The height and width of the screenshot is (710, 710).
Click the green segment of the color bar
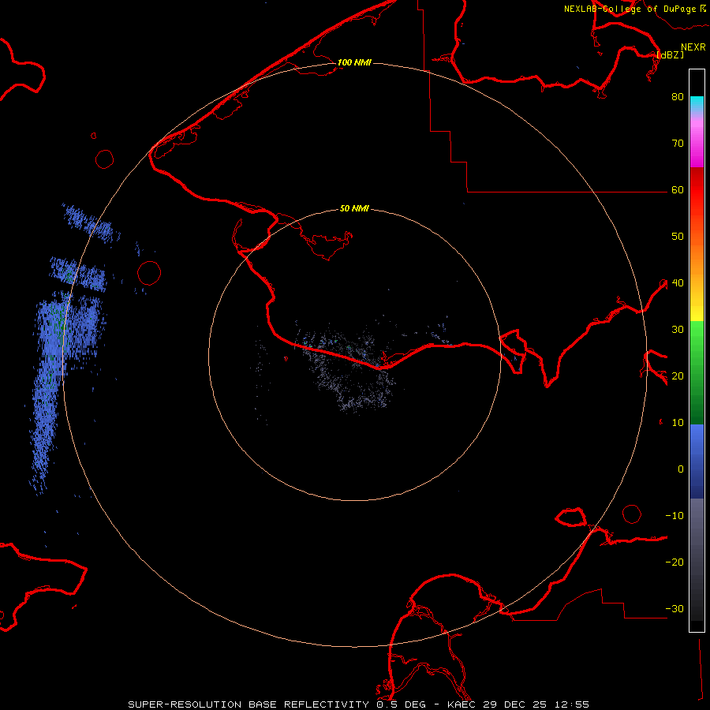coord(697,372)
